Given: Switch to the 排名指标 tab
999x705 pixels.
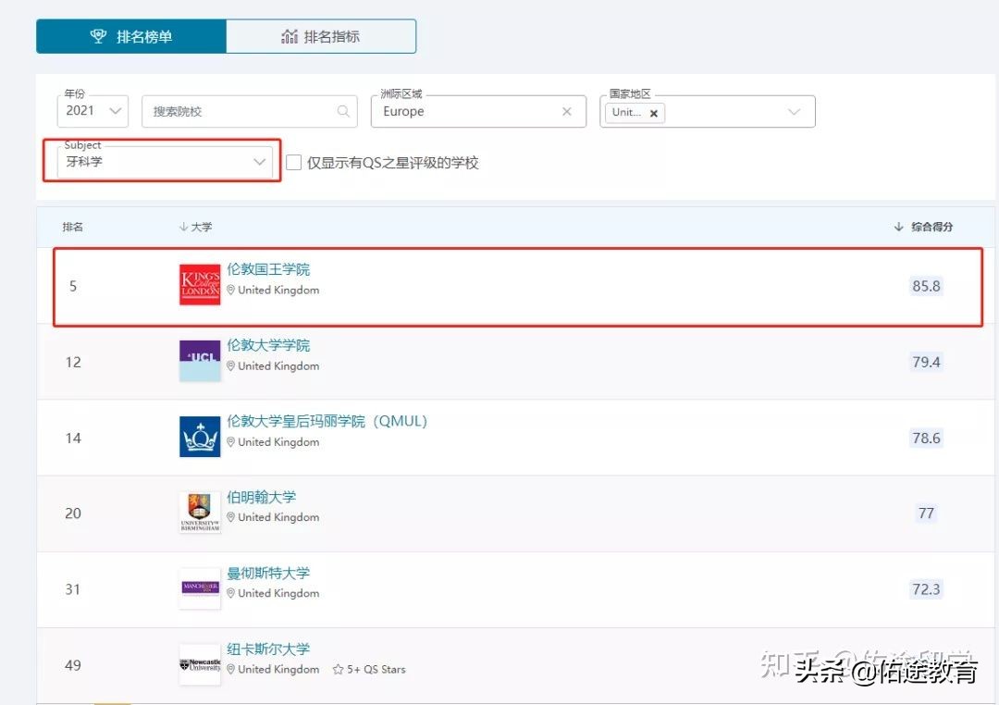Looking at the screenshot, I should coord(320,36).
